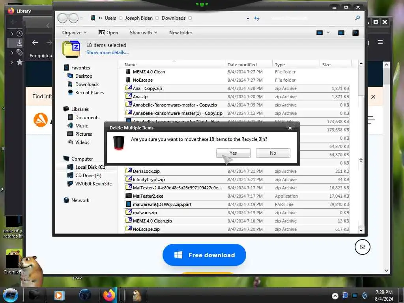Select Network in navigation pane
Viewport: 404px width, 303px height.
(80, 200)
